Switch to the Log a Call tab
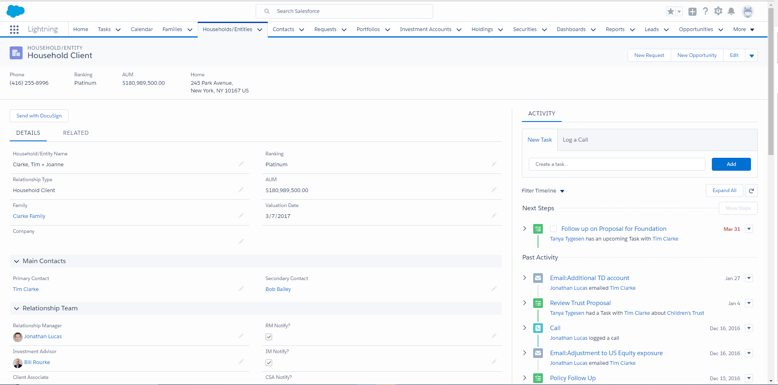Image resolution: width=778 pixels, height=385 pixels. click(575, 140)
